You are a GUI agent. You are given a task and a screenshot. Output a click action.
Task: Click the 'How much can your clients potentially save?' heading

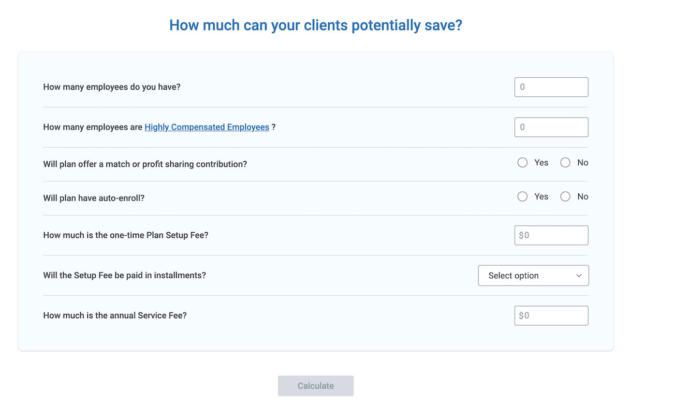click(315, 25)
